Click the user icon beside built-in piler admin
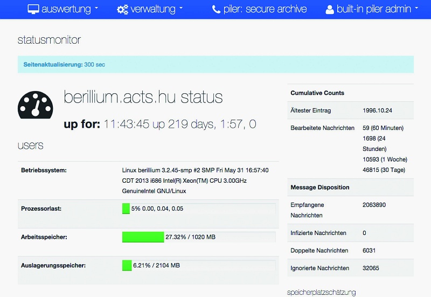 coord(330,10)
